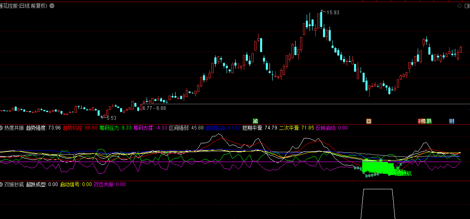Click the green 跌 marker icon
This screenshot has height=219, width=470.
pyautogui.click(x=429, y=121)
